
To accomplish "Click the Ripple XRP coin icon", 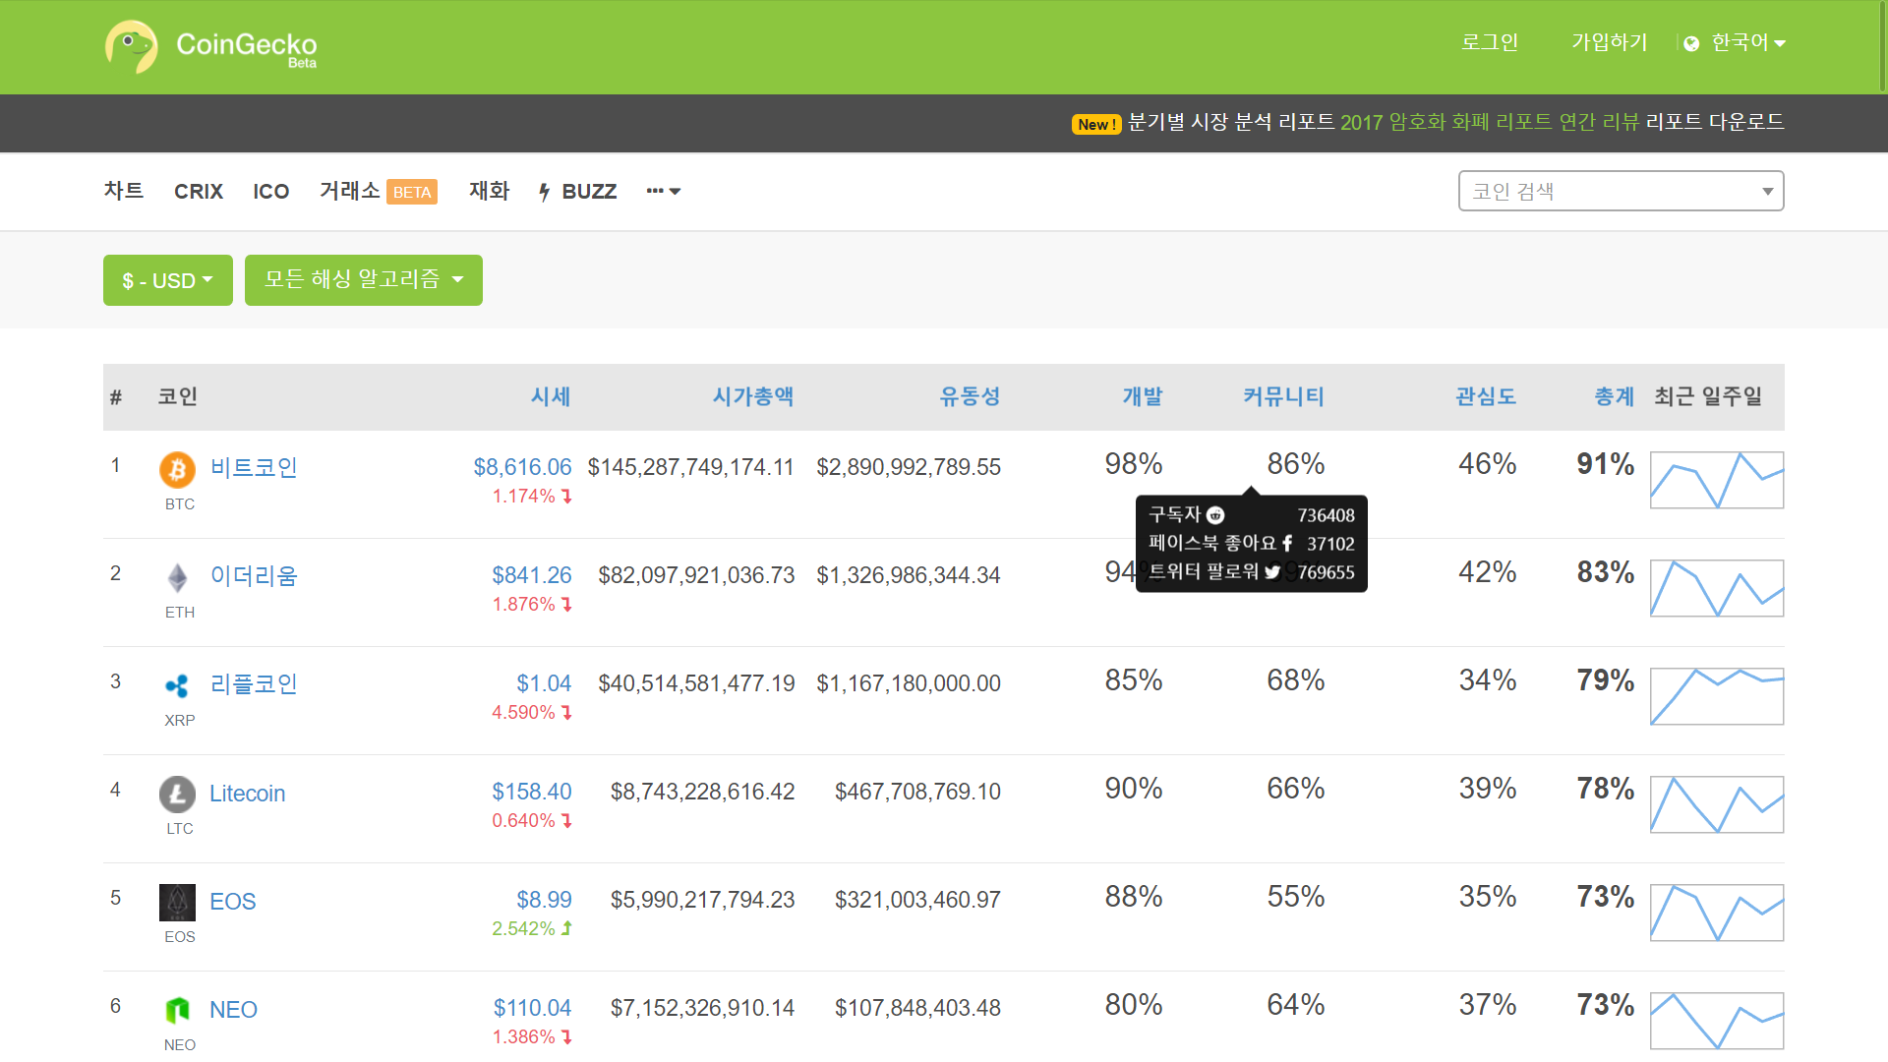I will pos(177,686).
